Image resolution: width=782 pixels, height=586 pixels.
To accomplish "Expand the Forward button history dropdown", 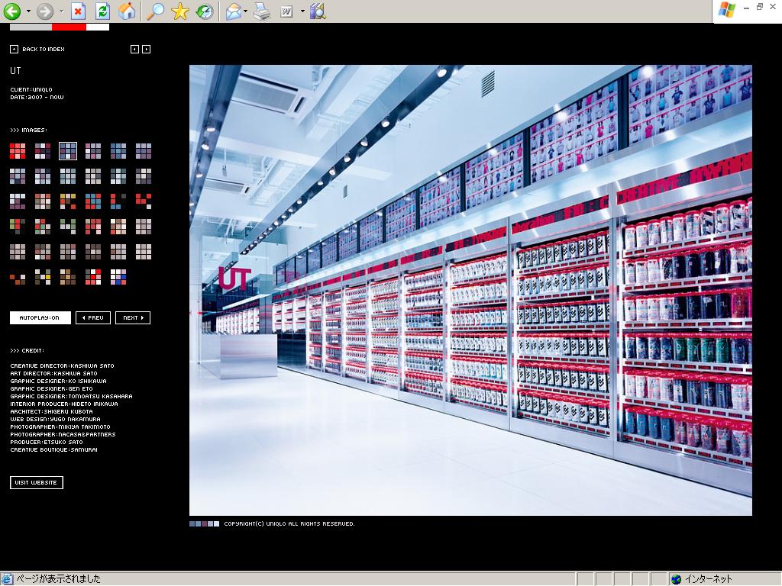I will point(61,11).
